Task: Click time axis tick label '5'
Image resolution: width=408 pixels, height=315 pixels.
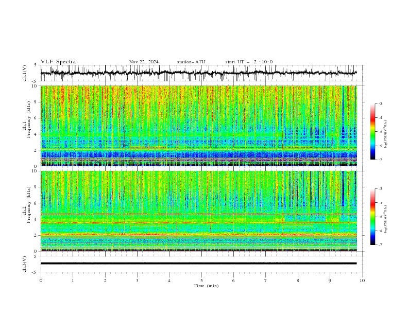Action: coord(201,281)
